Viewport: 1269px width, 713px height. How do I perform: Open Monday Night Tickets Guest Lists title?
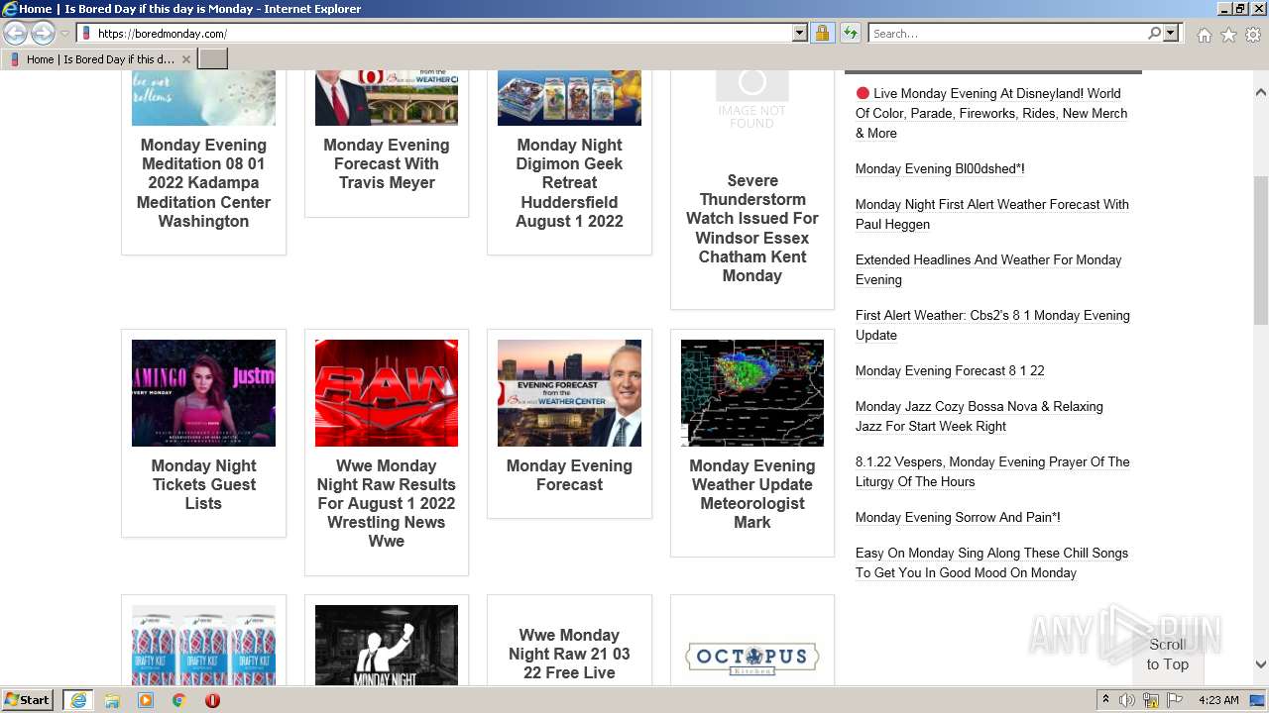(x=203, y=484)
